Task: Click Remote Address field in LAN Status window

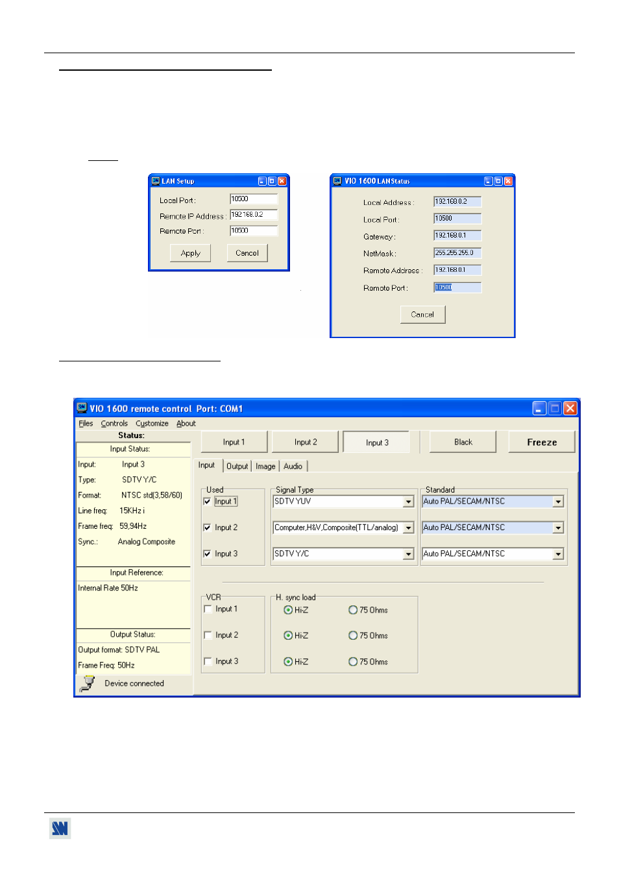Action: pyautogui.click(x=457, y=270)
